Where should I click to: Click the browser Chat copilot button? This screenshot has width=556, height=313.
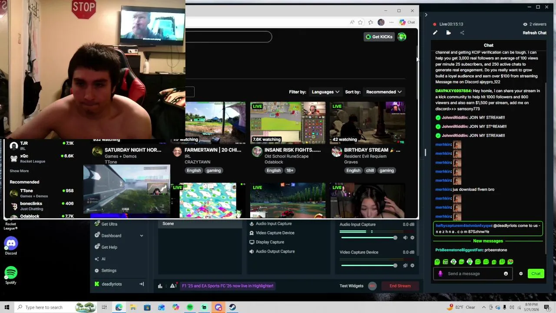click(407, 22)
